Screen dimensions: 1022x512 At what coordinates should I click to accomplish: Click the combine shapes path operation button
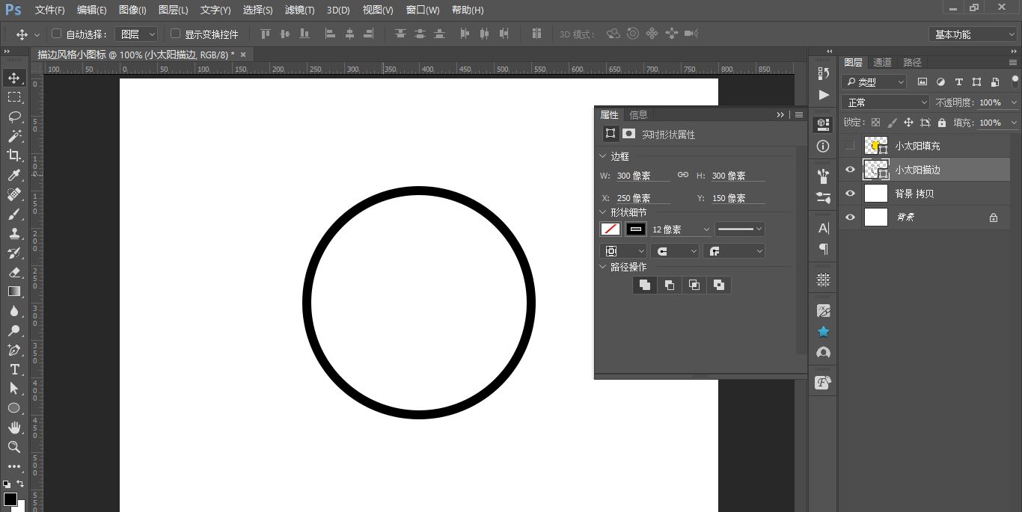tap(645, 285)
